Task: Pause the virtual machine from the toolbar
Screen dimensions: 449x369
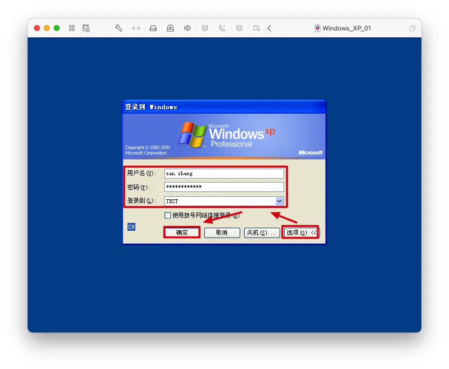Action: [x=72, y=28]
